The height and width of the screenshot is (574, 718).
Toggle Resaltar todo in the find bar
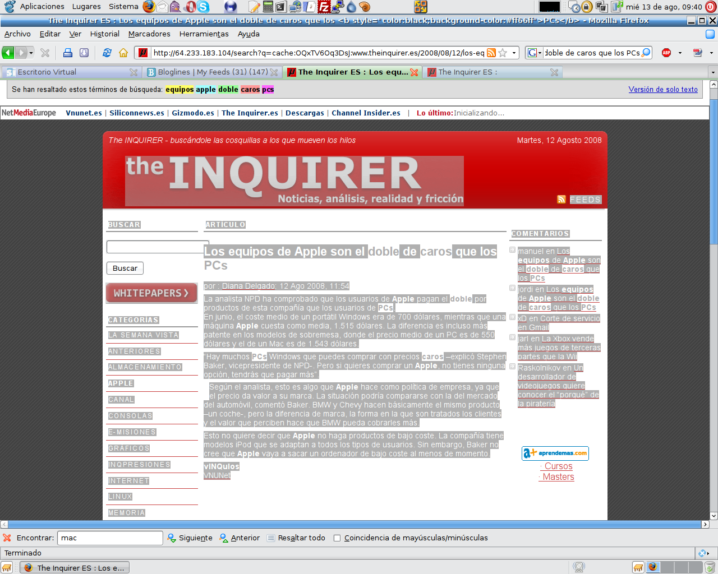click(x=296, y=538)
